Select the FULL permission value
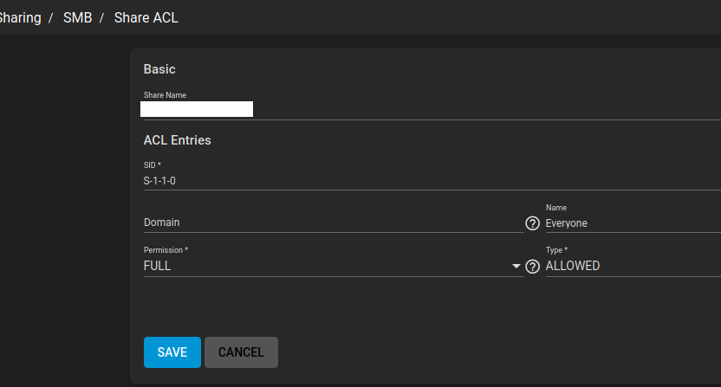 [x=157, y=266]
